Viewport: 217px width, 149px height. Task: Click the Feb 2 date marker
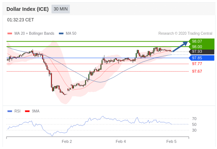coord(67,141)
